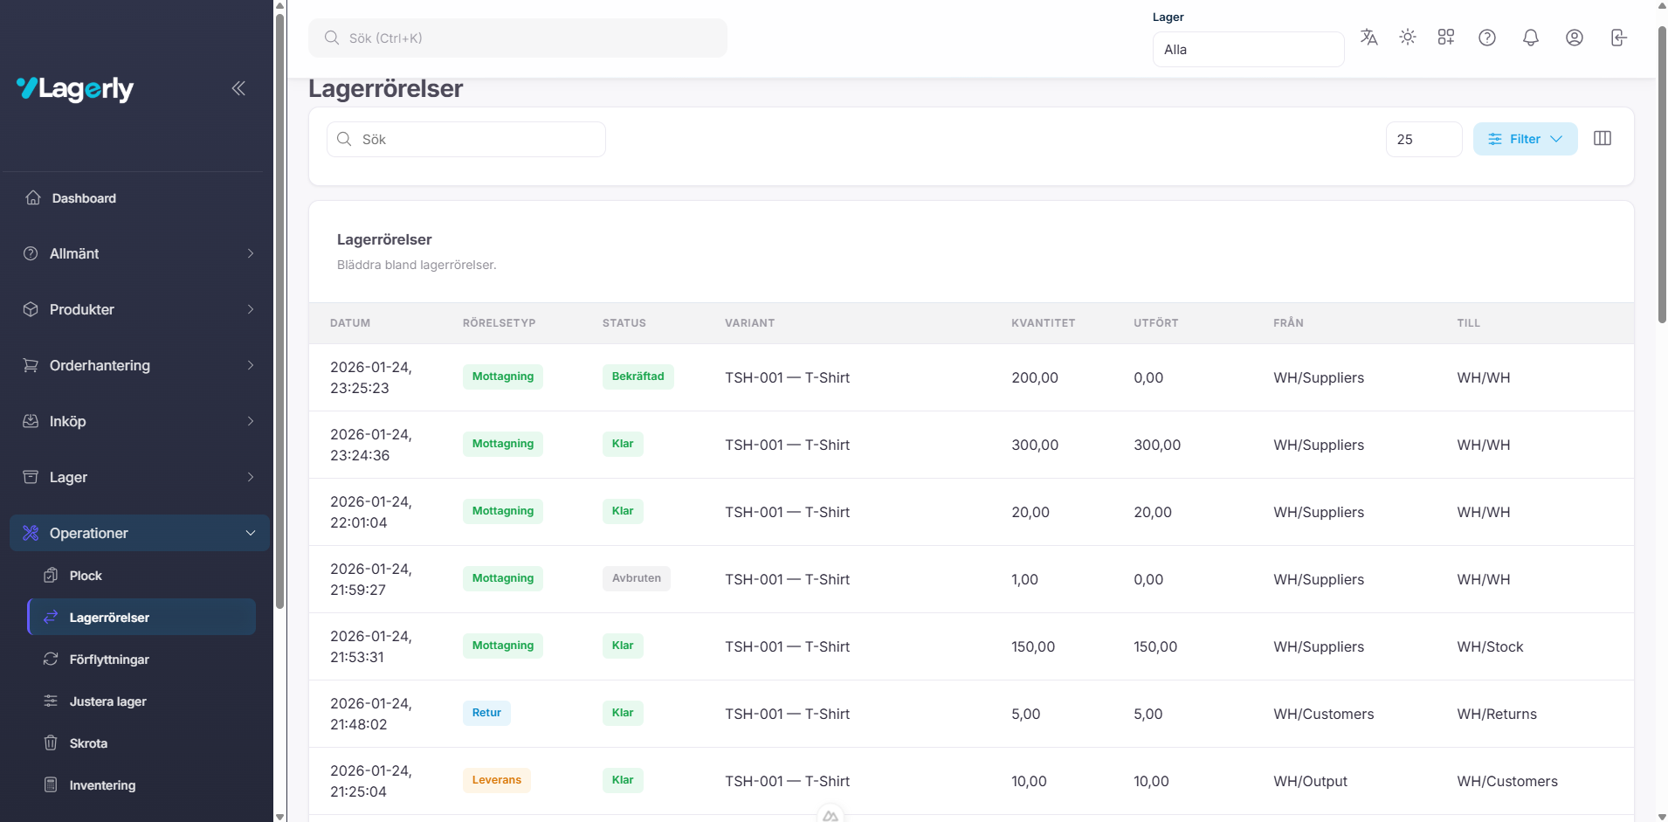Image resolution: width=1668 pixels, height=822 pixels.
Task: Click the logout icon in header
Action: 1618,38
